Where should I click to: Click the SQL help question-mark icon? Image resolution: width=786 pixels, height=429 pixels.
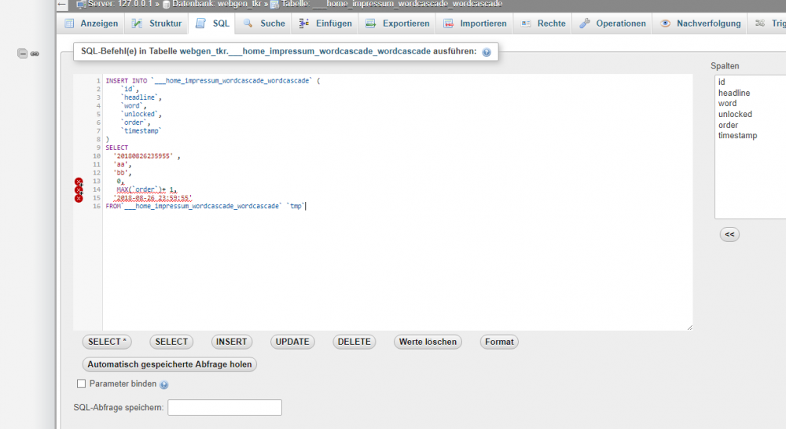click(487, 52)
